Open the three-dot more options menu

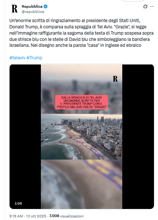click(x=152, y=7)
